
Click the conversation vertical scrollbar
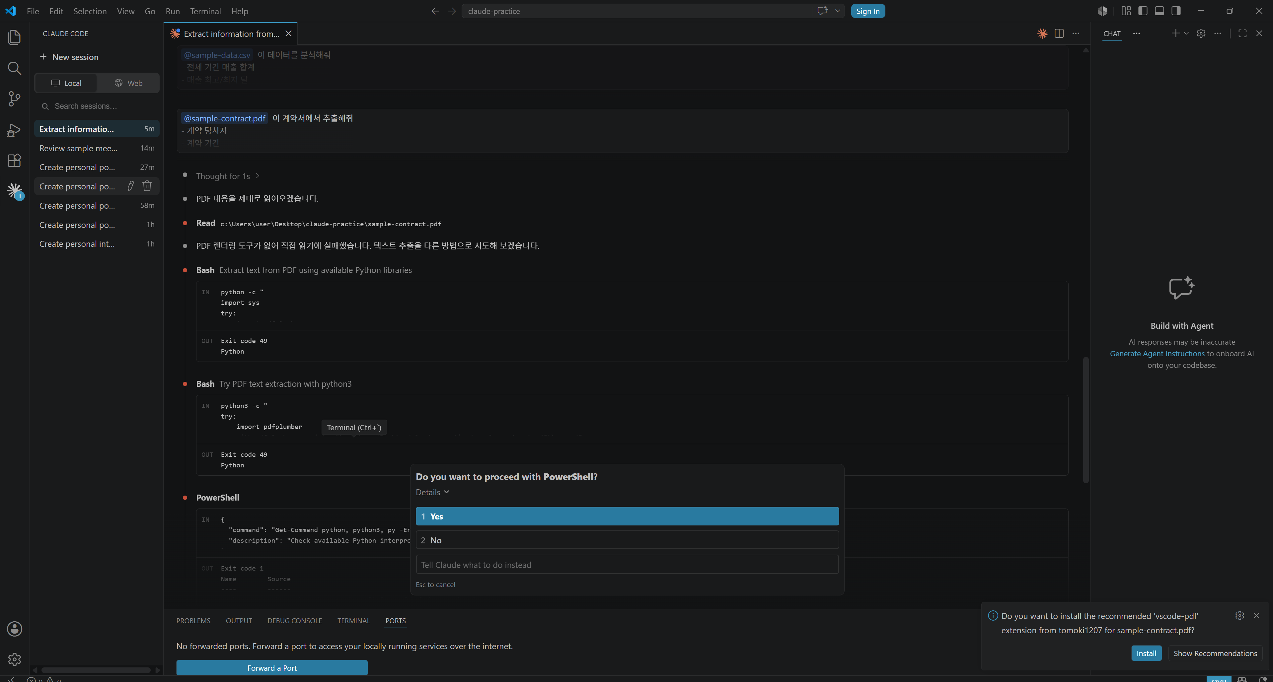click(1086, 420)
